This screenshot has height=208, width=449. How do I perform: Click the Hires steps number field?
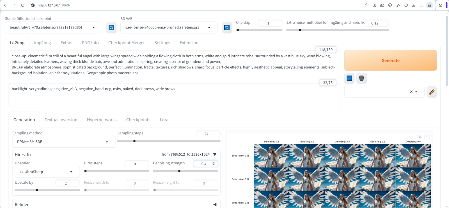coord(137,164)
